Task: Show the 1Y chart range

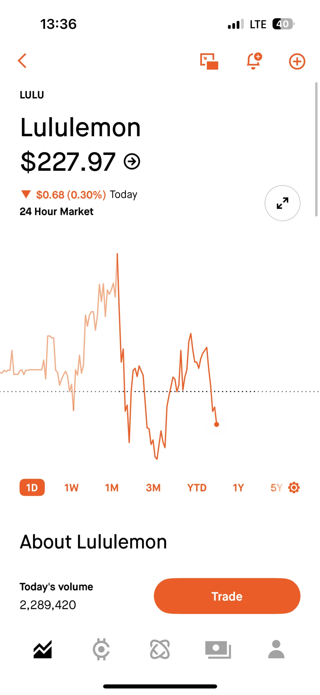Action: [238, 487]
